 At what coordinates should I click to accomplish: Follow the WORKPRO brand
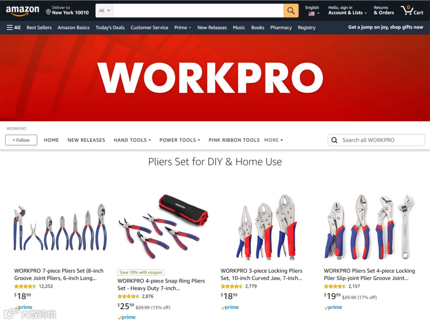point(21,140)
